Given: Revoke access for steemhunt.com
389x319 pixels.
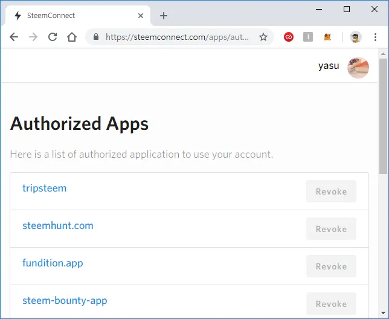Looking at the screenshot, I should click(x=331, y=229).
